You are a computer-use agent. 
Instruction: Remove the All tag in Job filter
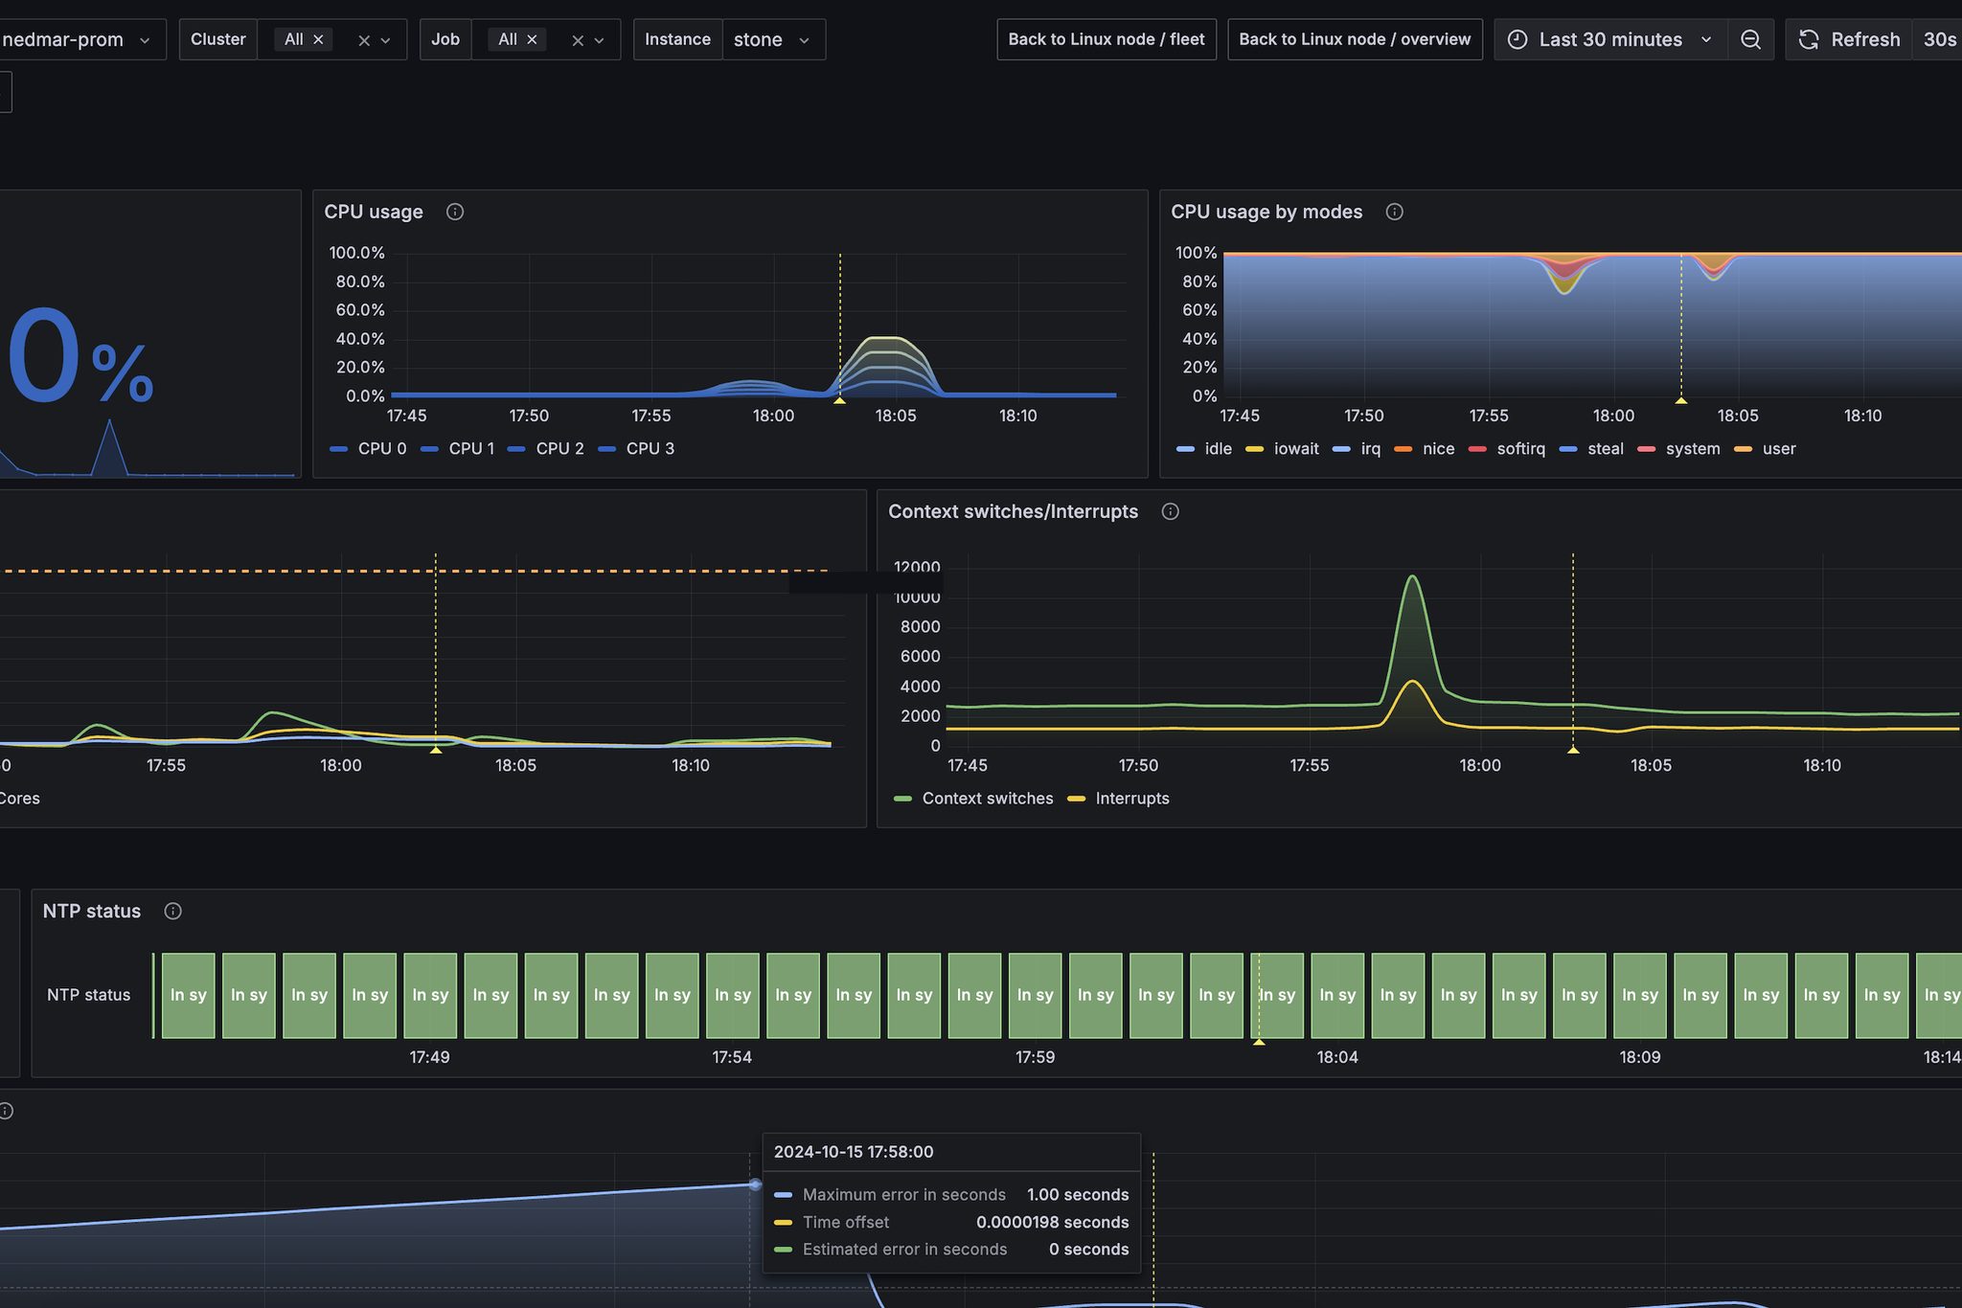click(532, 39)
